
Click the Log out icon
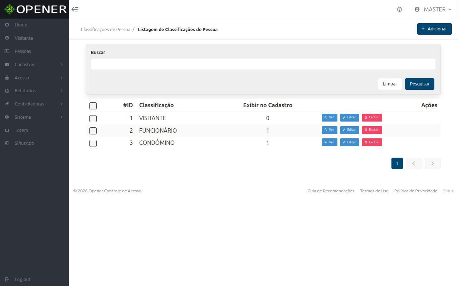click(x=7, y=280)
